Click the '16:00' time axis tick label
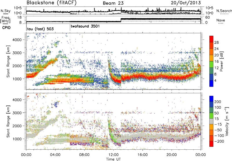Viewport: 232px width, 161px height. (x=142, y=155)
